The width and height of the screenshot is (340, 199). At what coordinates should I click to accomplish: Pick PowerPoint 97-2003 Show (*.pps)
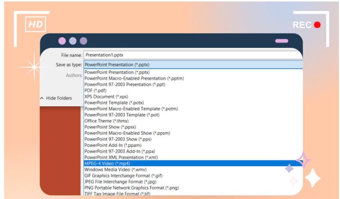(193, 139)
